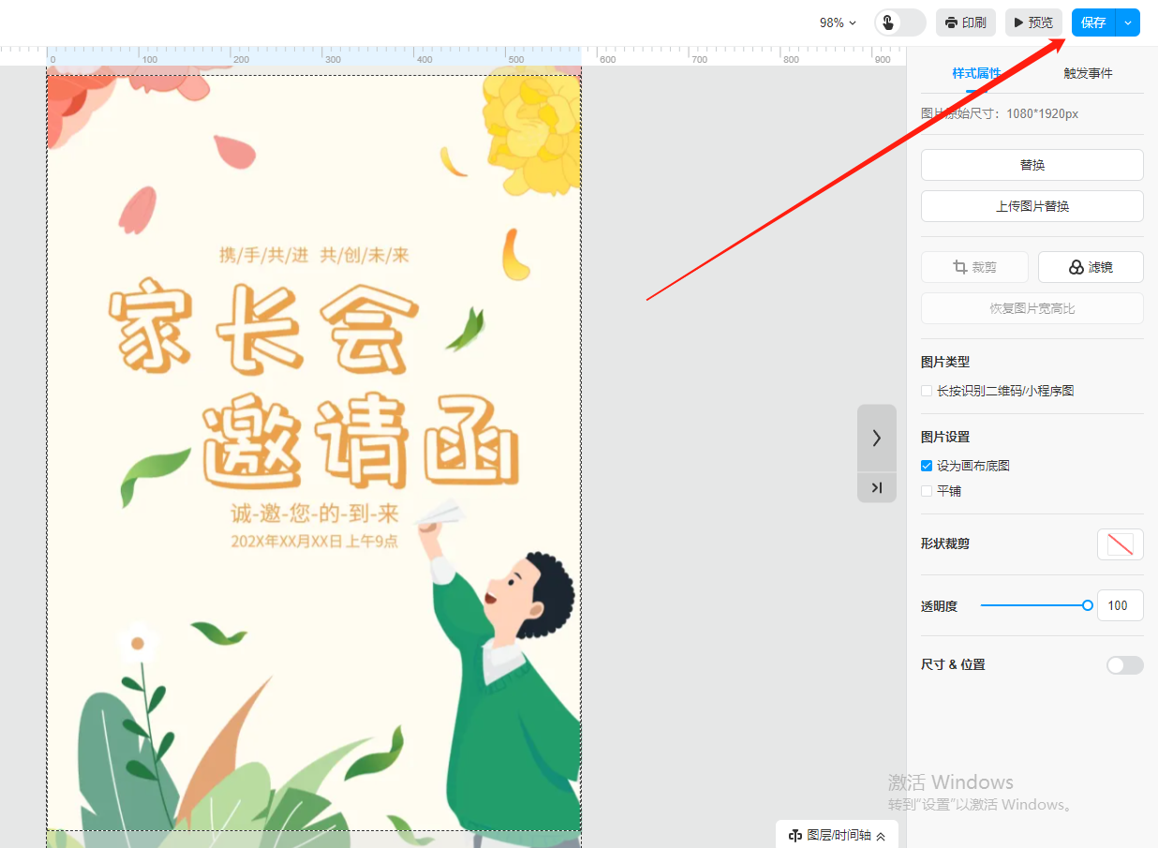Enable the tile (平铺) checkbox
1158x848 pixels.
point(927,491)
